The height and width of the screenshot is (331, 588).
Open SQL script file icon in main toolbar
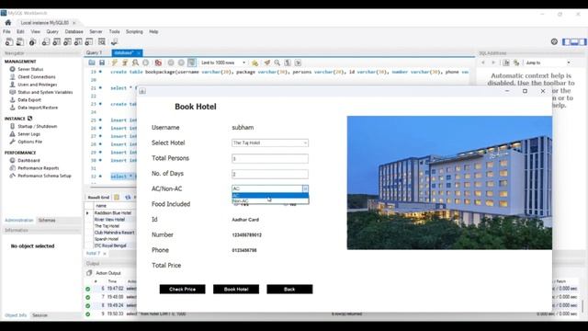[20, 42]
